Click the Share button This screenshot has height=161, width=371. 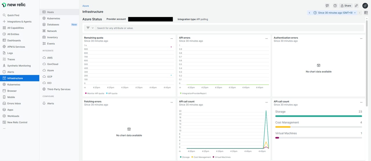pyautogui.click(x=345, y=6)
